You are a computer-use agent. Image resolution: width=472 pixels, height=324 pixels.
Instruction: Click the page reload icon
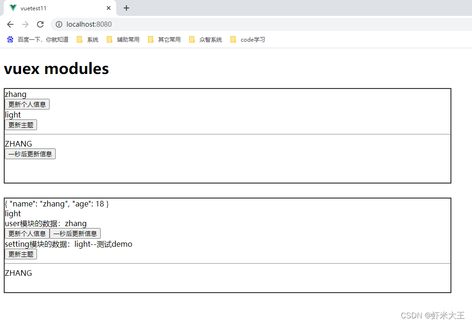40,24
